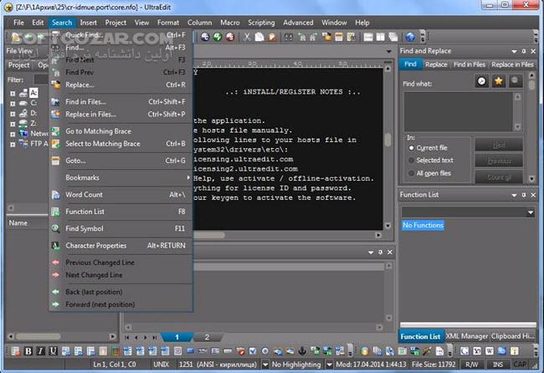This screenshot has height=373, width=544.
Task: Switch to output tab 2
Action: 207,337
